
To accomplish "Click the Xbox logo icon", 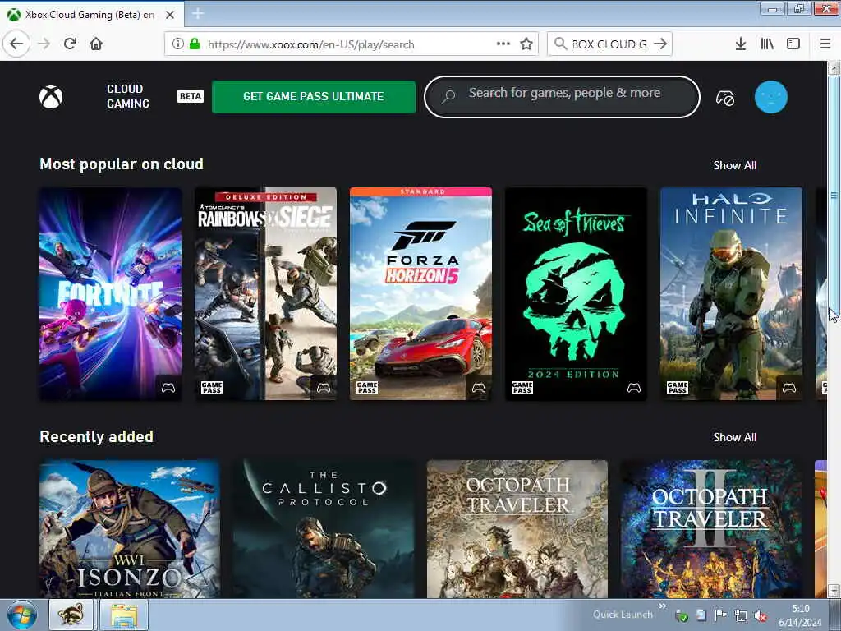I will pos(51,97).
